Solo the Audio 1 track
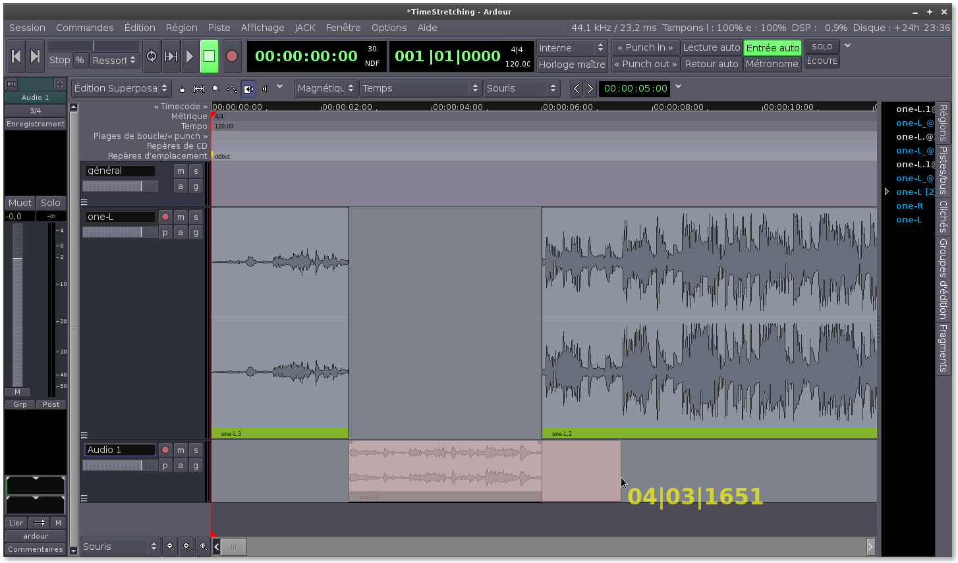Image resolution: width=958 pixels, height=563 pixels. tap(196, 450)
